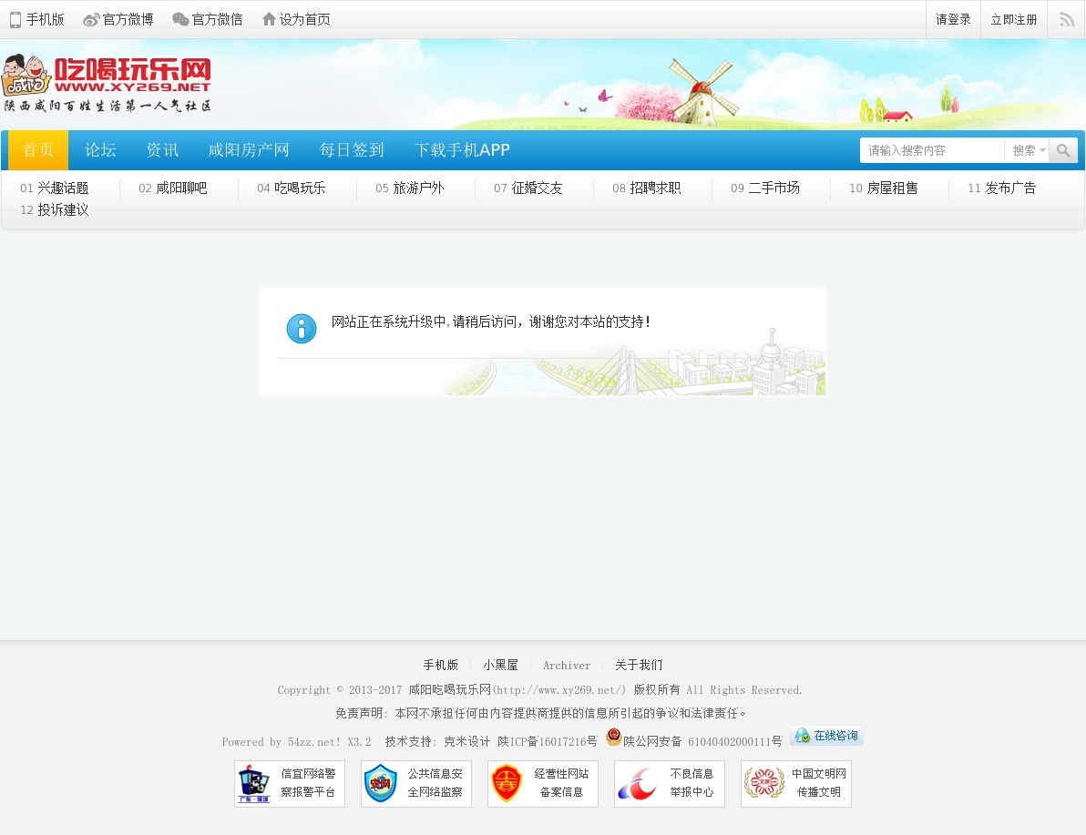Select the 论坛 navigation tab
This screenshot has height=835, width=1086.
(100, 150)
